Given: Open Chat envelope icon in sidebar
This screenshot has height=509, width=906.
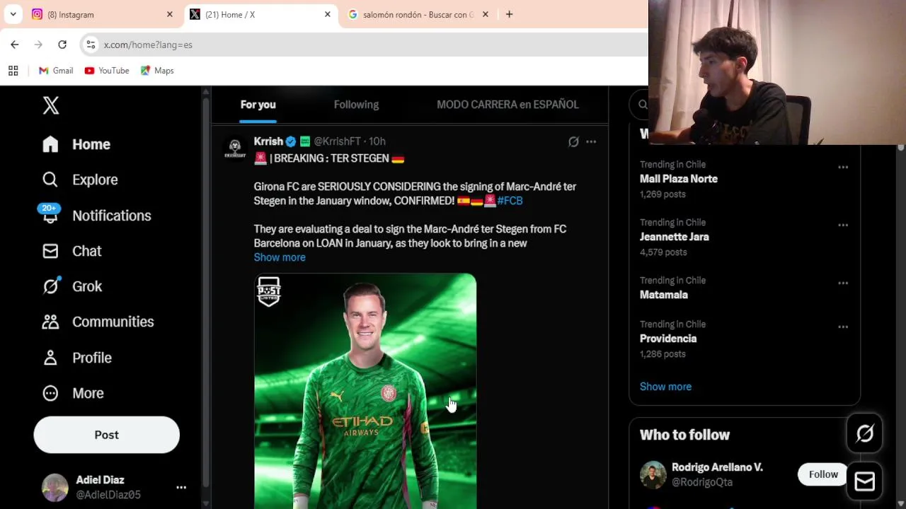Looking at the screenshot, I should point(50,251).
